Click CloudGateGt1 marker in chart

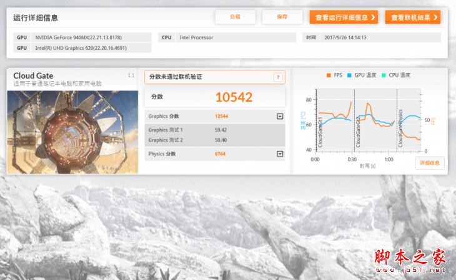(320, 132)
